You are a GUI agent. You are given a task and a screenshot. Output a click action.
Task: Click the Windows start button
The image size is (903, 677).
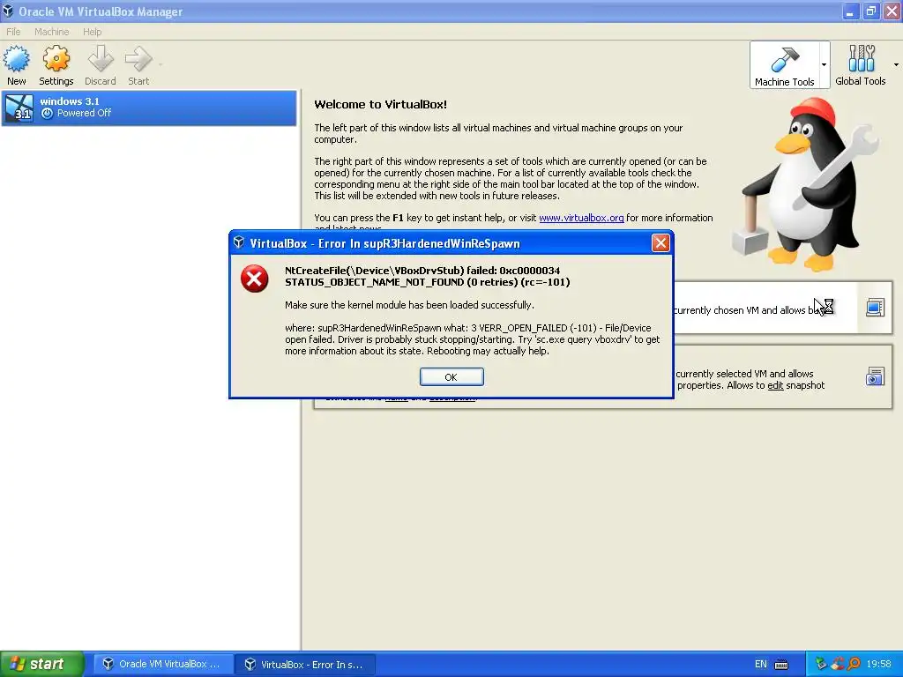(42, 664)
